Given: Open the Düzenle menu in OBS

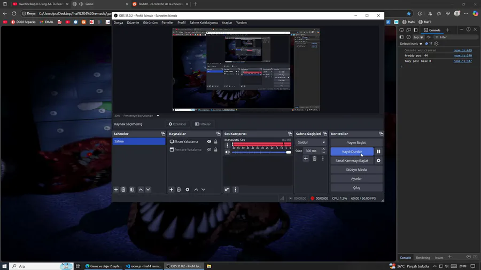Looking at the screenshot, I should [x=133, y=22].
